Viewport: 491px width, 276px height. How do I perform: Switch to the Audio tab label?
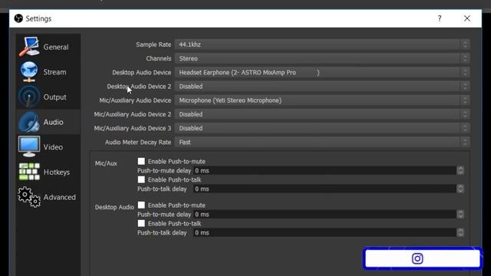(53, 122)
